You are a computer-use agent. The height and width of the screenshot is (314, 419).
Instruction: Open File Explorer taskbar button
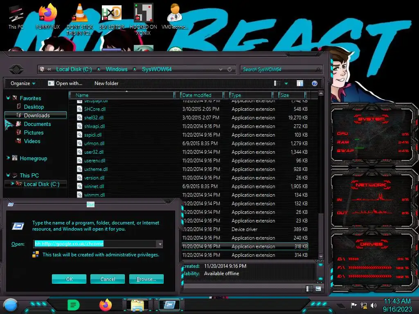tap(137, 305)
